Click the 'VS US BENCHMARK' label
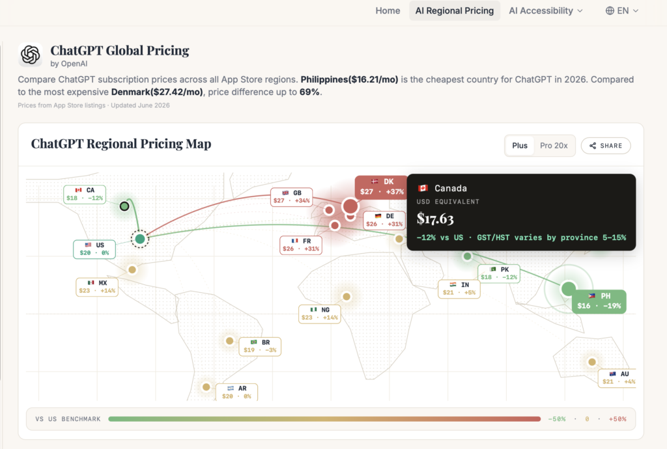This screenshot has height=449, width=667. click(68, 419)
